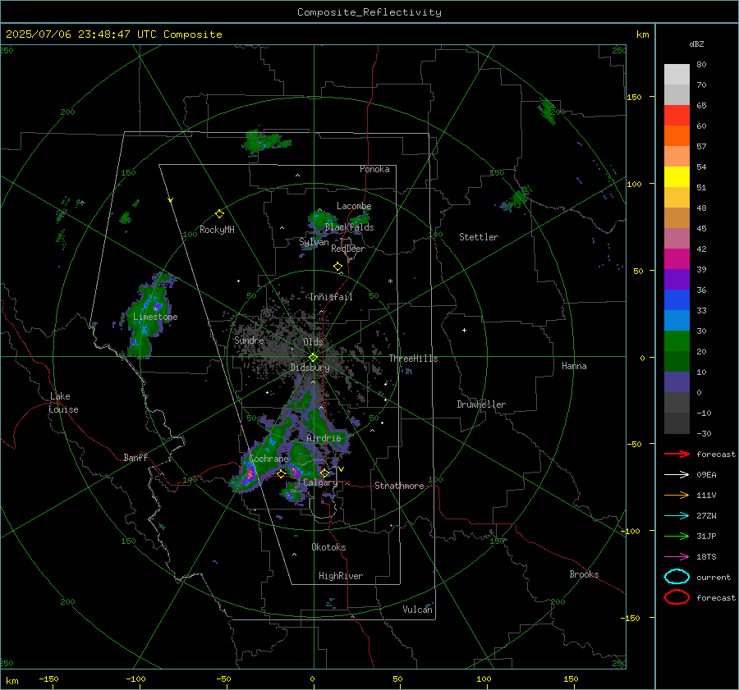Click the Vulcan label
The height and width of the screenshot is (690, 739).
pyautogui.click(x=417, y=610)
